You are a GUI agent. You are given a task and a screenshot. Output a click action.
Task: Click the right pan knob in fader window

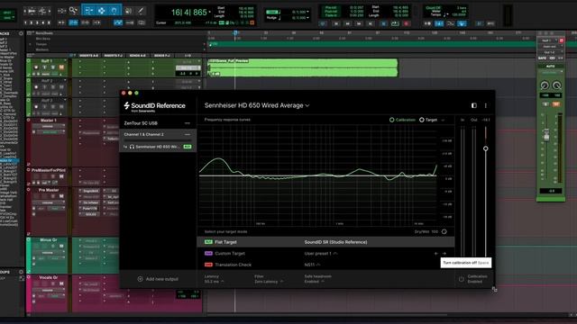[x=557, y=85]
